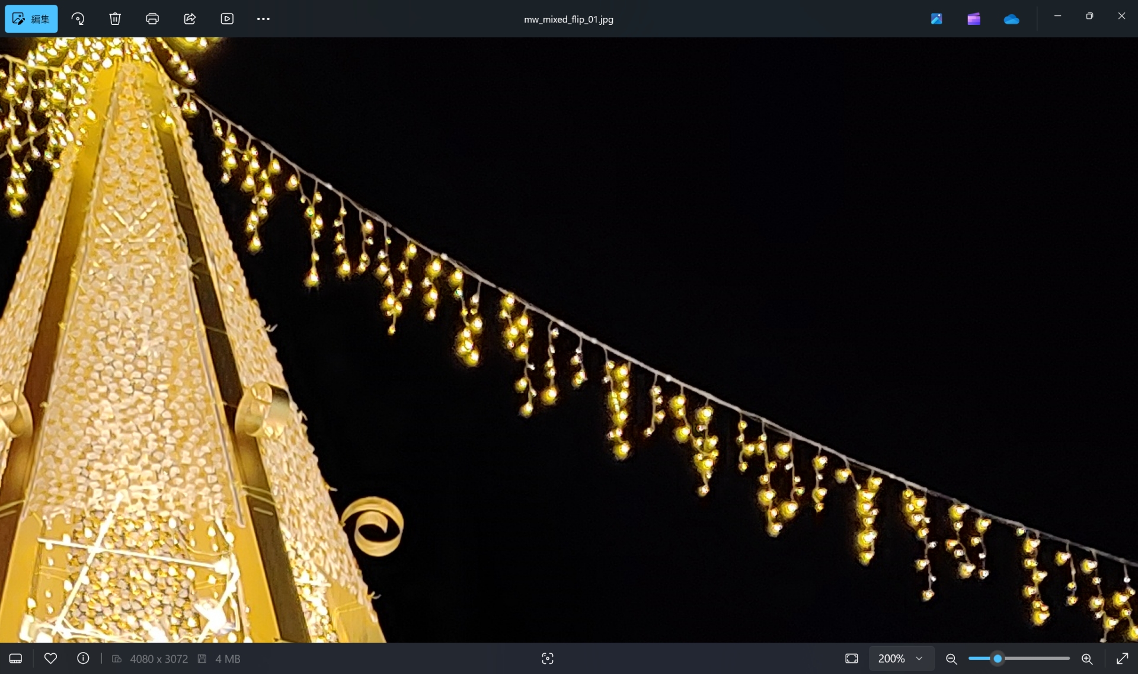The image size is (1138, 674).
Task: Print the image using printer icon
Action: pyautogui.click(x=152, y=19)
